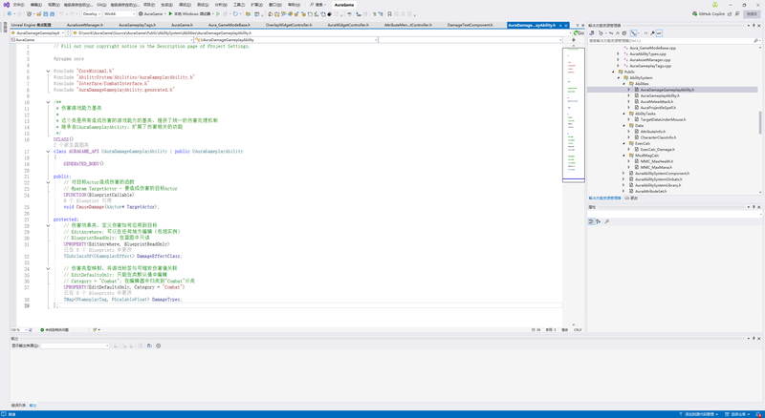Screen dimensions: 765x418
Task: Click the categorized view icon in Properties
Action: [591, 221]
